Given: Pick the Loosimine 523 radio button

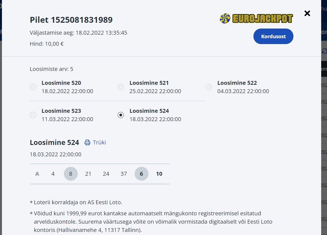Looking at the screenshot, I should click(x=33, y=115).
